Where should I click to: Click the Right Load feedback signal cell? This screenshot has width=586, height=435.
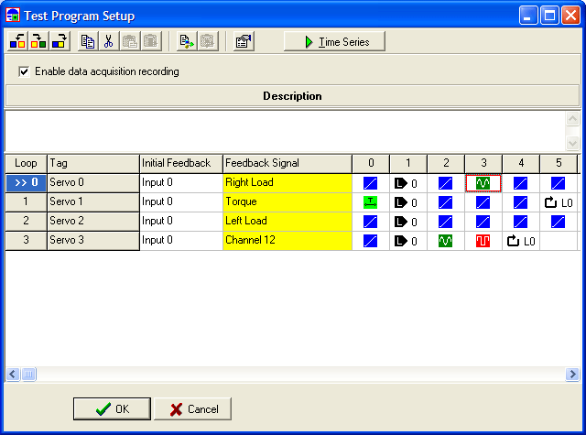pyautogui.click(x=288, y=183)
